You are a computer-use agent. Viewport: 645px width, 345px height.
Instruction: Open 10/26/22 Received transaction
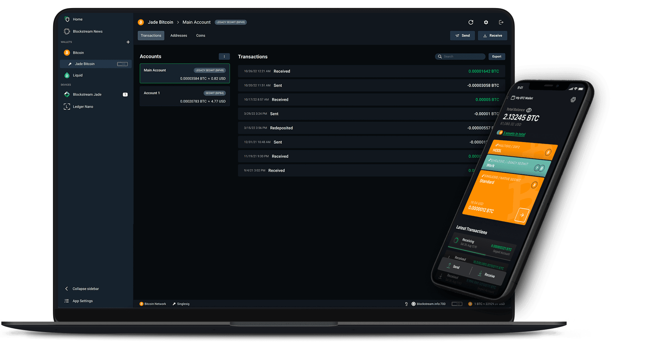tap(372, 71)
